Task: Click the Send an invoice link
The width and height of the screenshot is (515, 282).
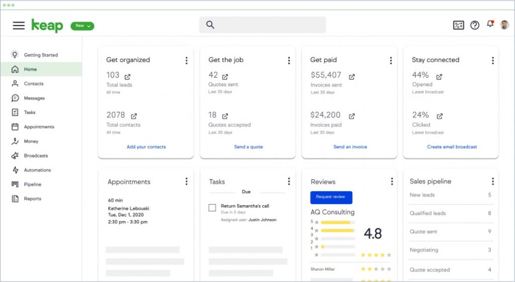Action: (x=350, y=147)
